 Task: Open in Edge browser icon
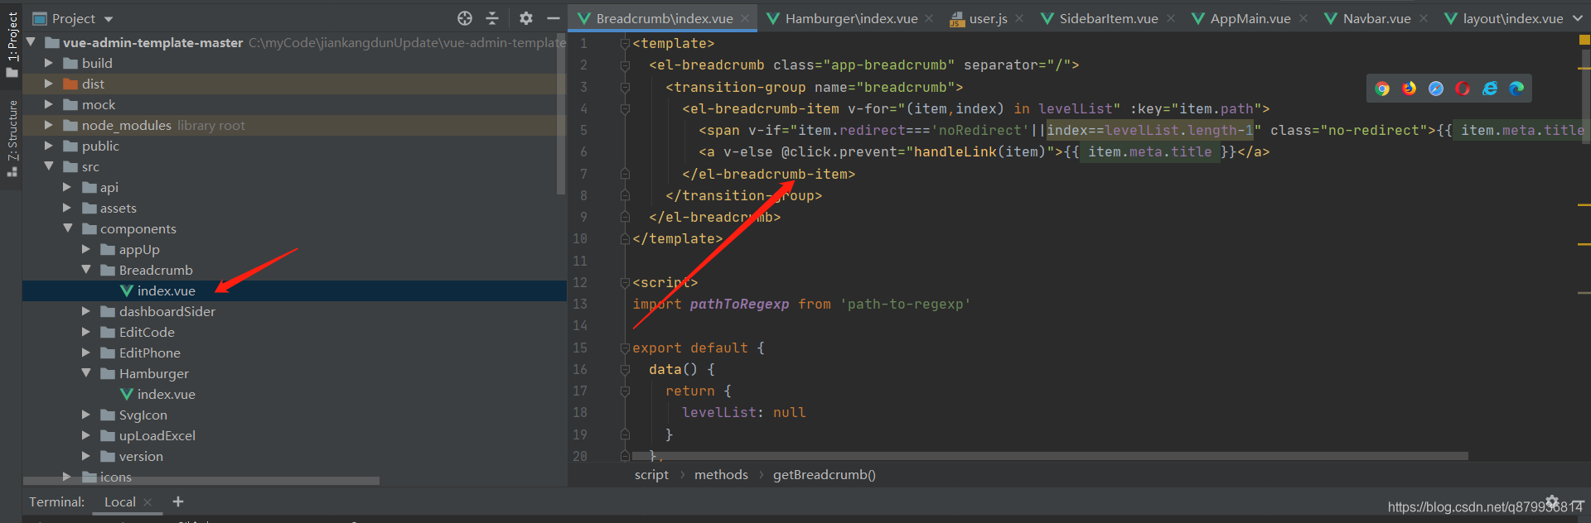(x=1516, y=89)
